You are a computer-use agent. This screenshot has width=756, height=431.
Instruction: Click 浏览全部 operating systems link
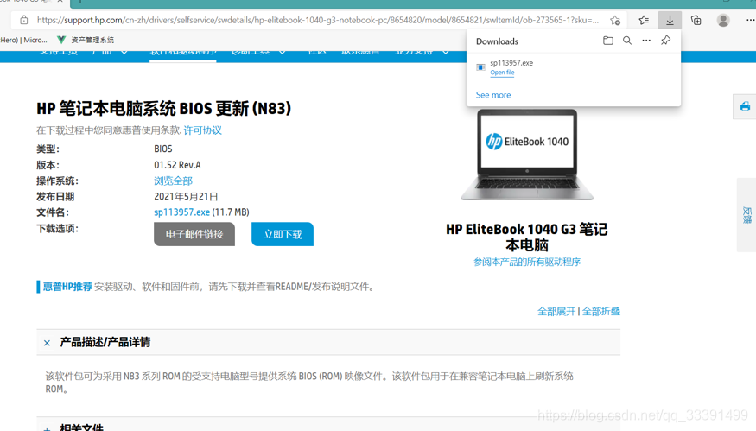pos(173,181)
